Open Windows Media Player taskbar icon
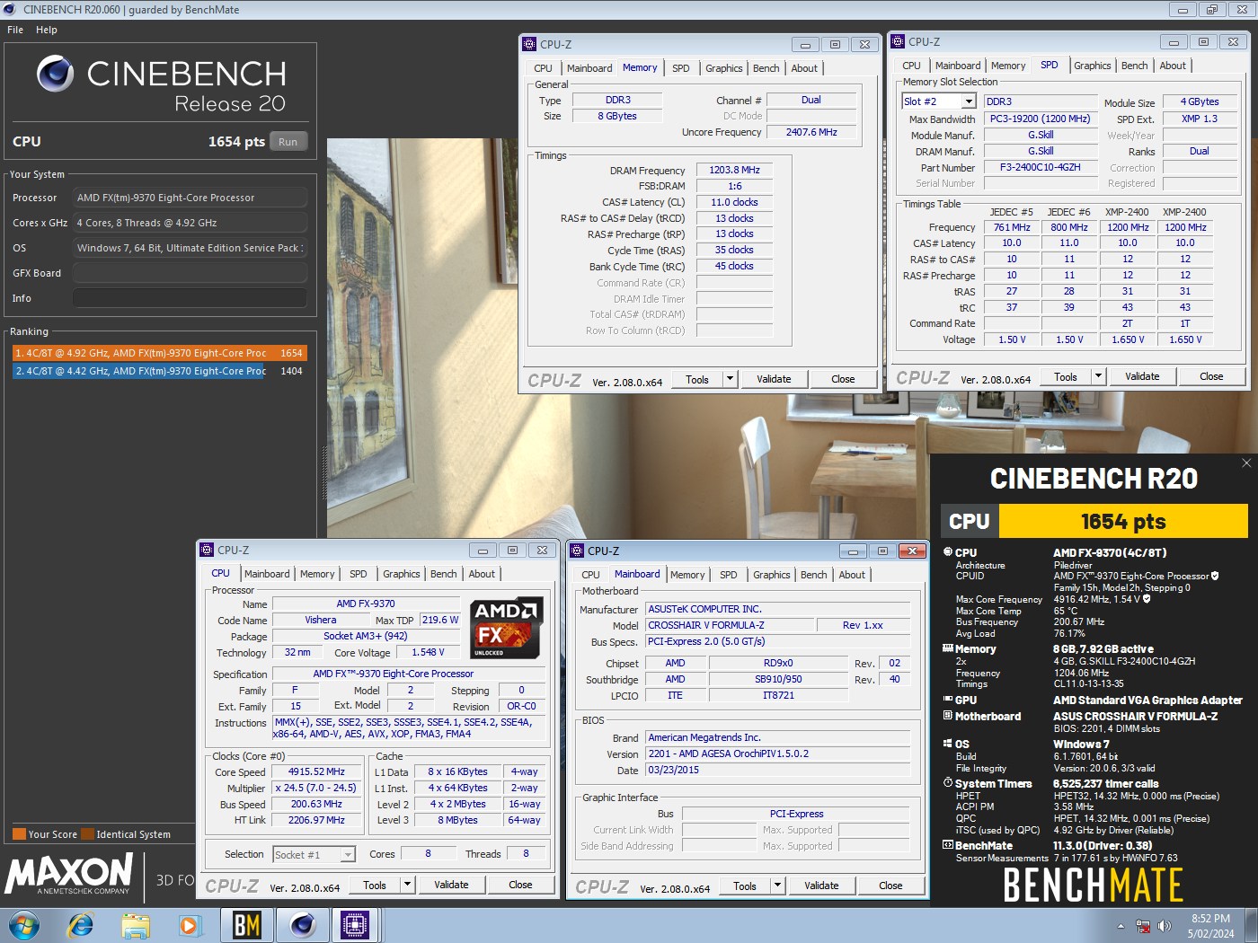Image resolution: width=1258 pixels, height=943 pixels. [189, 925]
